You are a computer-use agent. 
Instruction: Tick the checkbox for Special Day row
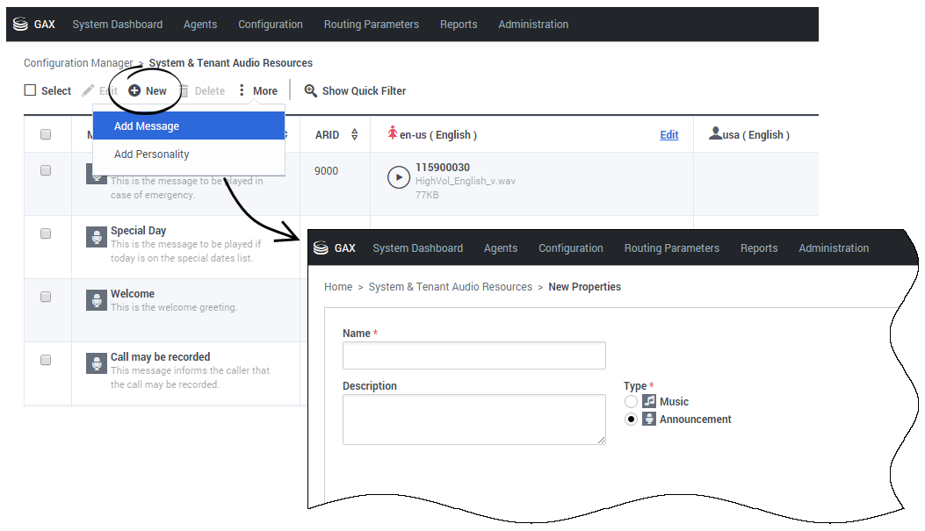pos(46,233)
